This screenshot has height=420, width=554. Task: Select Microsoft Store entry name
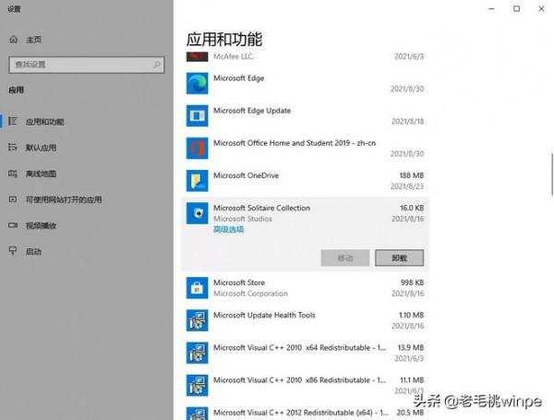(x=239, y=282)
